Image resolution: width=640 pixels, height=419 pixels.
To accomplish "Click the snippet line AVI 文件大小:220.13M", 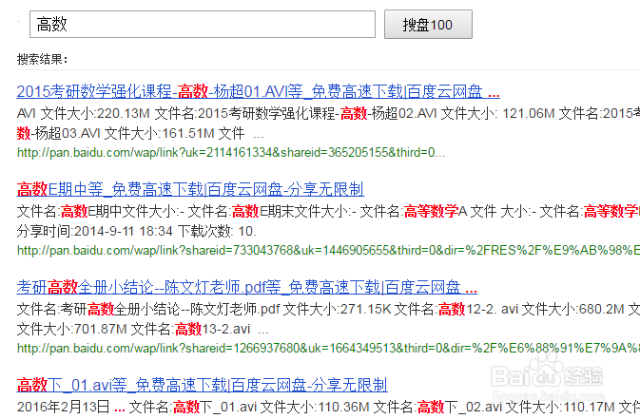I will point(328,113).
